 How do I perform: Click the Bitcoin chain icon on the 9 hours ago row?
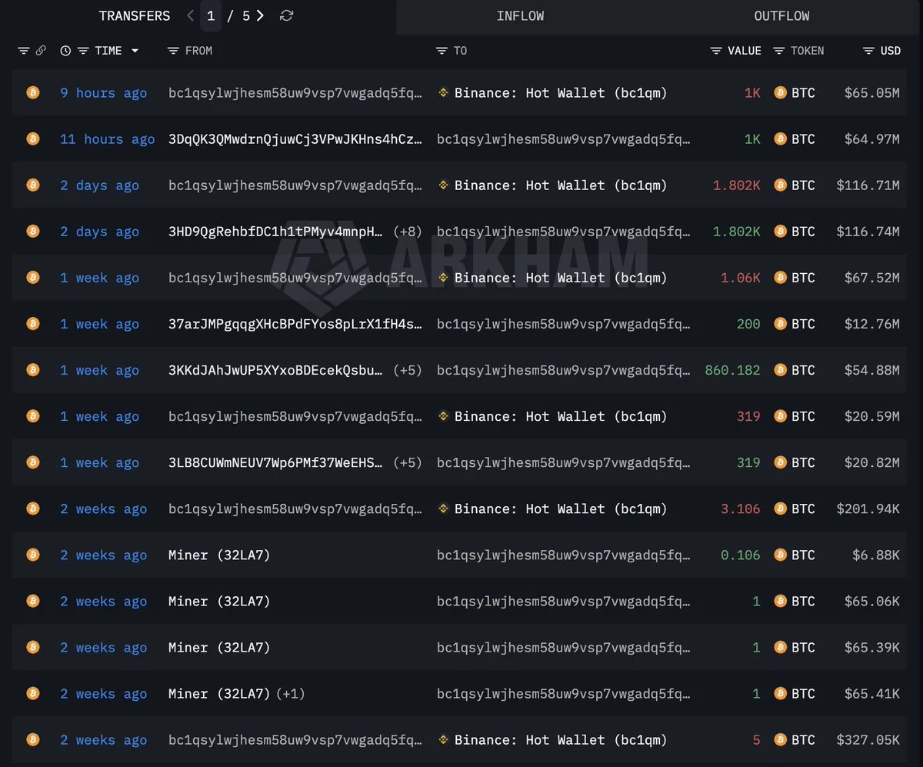tap(32, 92)
